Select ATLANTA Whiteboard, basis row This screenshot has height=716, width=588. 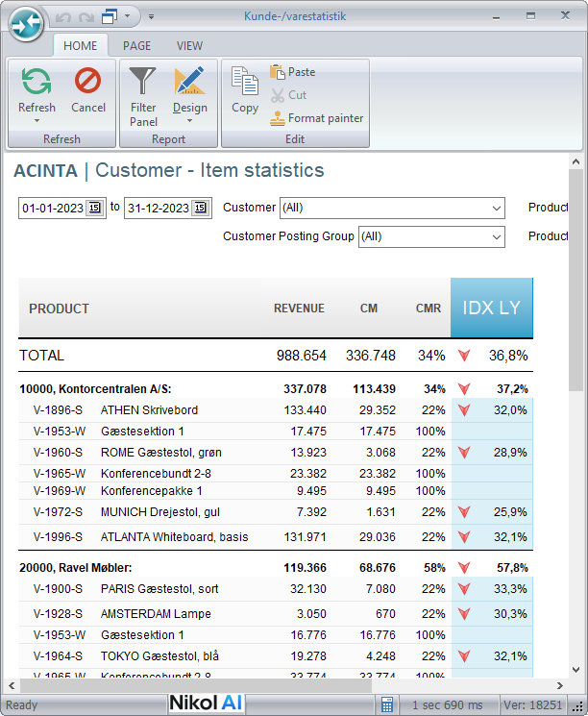pos(276,537)
